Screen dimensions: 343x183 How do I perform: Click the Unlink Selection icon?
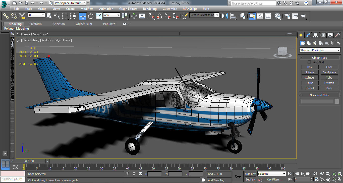click(x=14, y=16)
